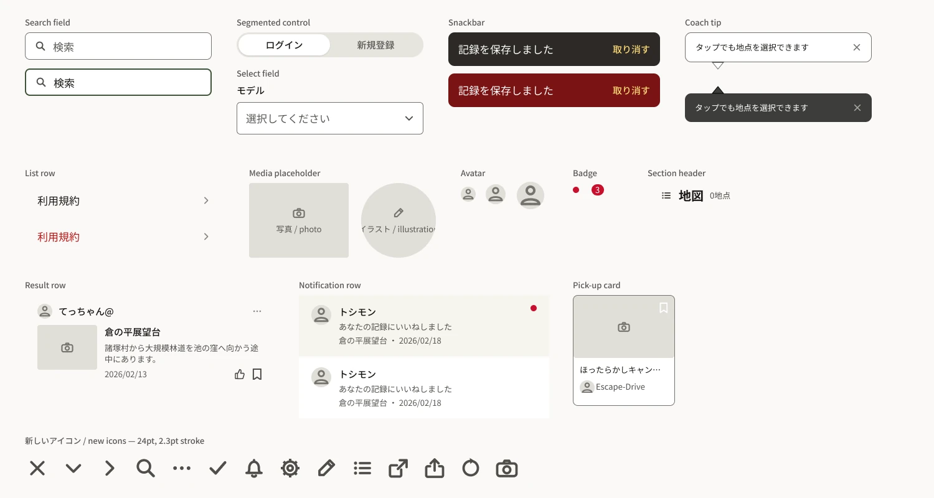Click the notification bell icon

tap(254, 468)
